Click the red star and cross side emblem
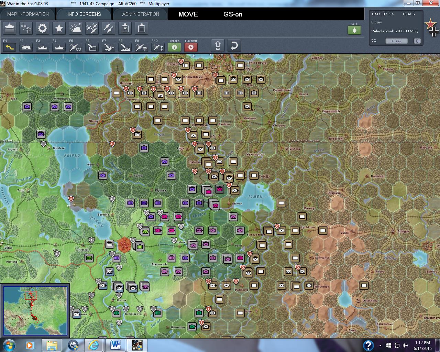 [432, 27]
